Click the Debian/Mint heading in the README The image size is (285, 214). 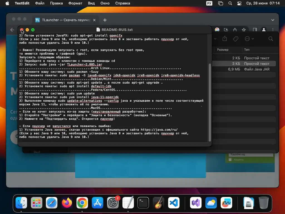click(101, 79)
